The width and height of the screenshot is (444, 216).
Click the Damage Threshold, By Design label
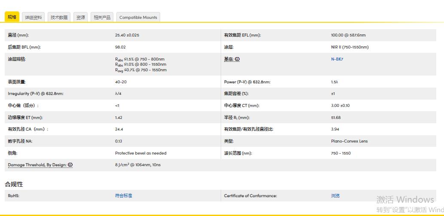coord(37,165)
